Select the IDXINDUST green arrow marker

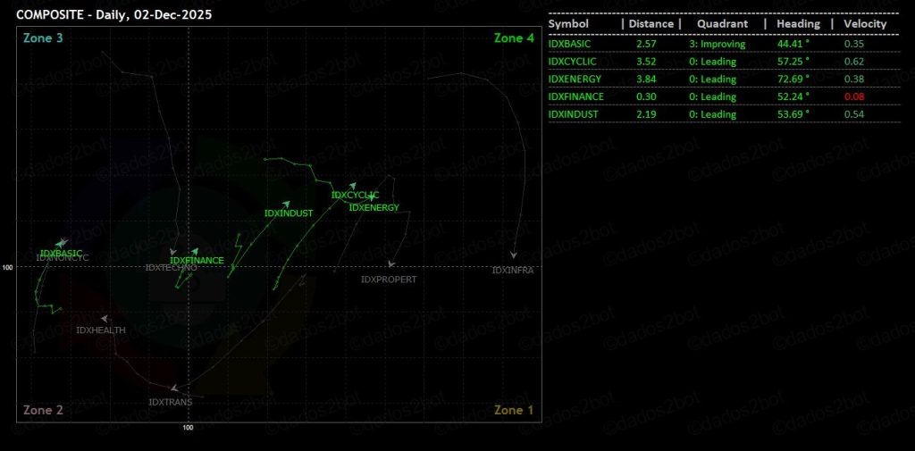286,204
